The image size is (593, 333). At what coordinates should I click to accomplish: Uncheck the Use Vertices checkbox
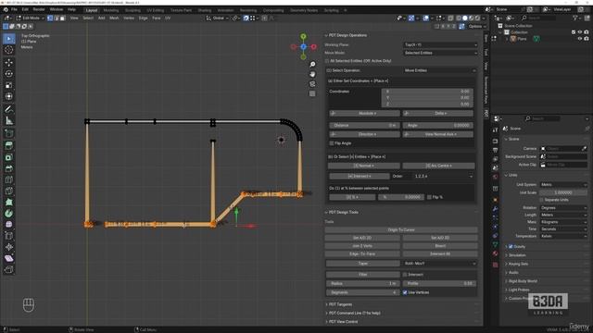pyautogui.click(x=405, y=292)
